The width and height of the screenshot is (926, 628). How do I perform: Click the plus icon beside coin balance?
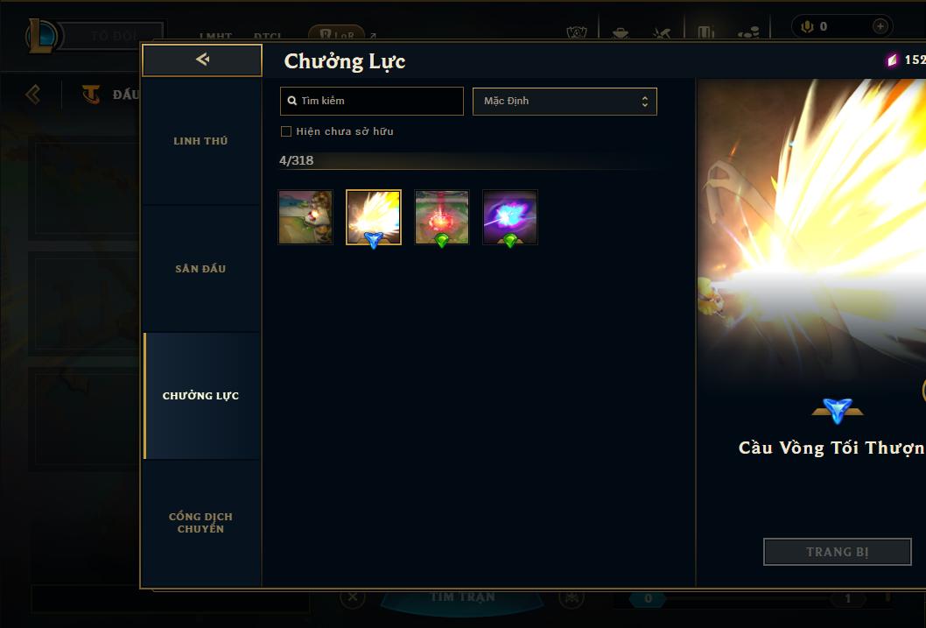click(880, 26)
